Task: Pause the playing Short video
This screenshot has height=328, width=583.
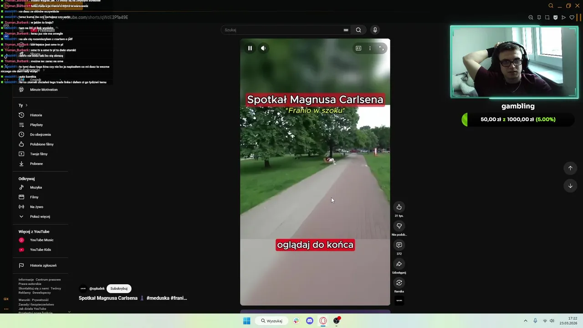Action: click(250, 48)
